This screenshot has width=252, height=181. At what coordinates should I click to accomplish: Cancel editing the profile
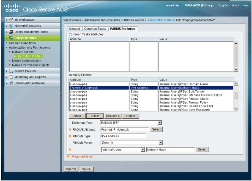click(x=86, y=169)
